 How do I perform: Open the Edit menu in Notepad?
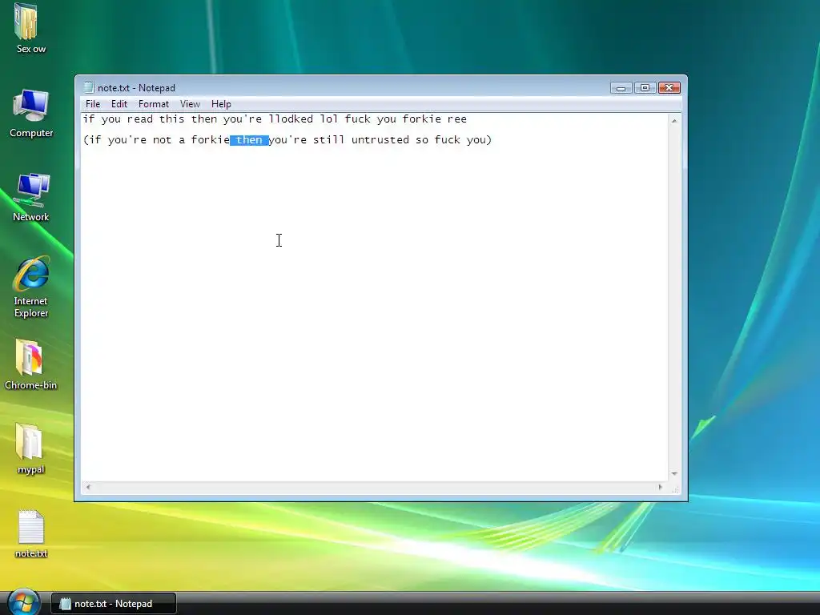tap(119, 104)
